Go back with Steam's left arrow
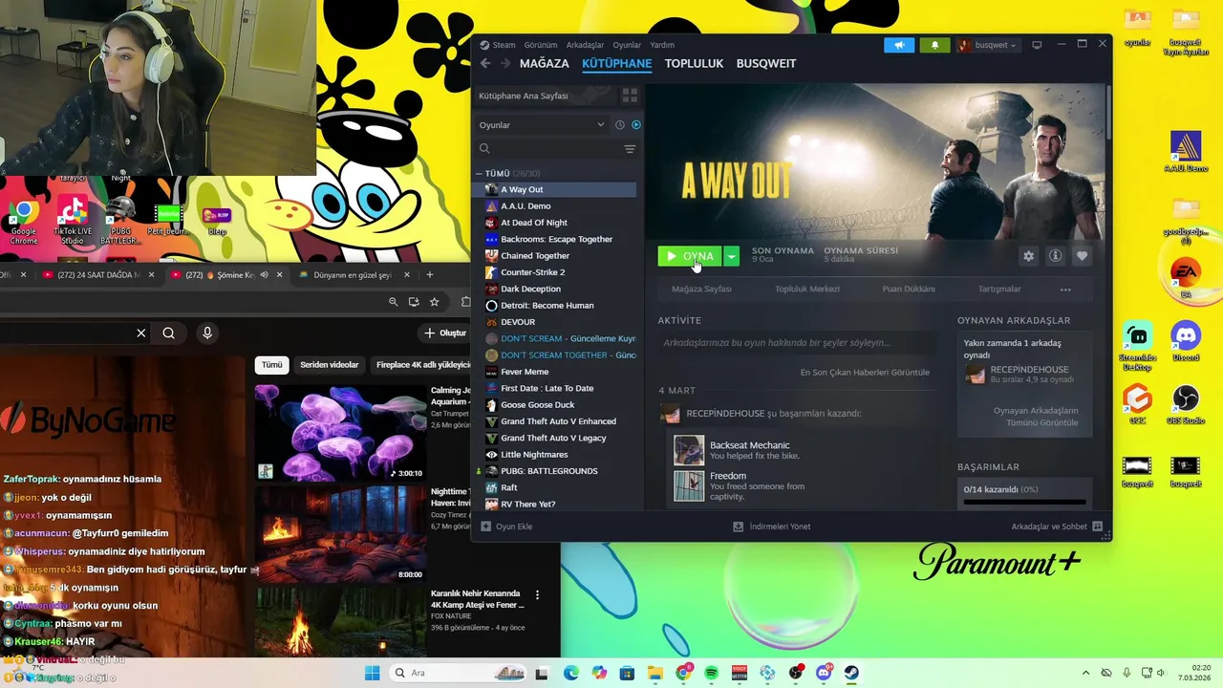The height and width of the screenshot is (688, 1223). [485, 63]
